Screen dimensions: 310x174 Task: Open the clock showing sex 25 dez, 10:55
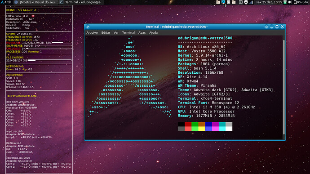click(269, 2)
